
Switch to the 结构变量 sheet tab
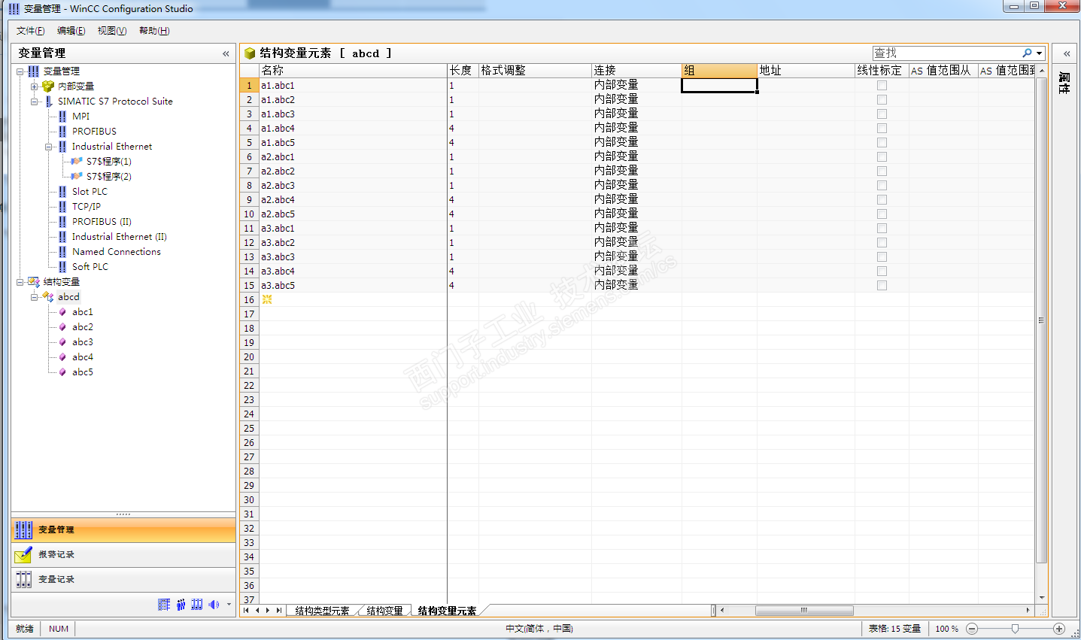click(x=384, y=611)
